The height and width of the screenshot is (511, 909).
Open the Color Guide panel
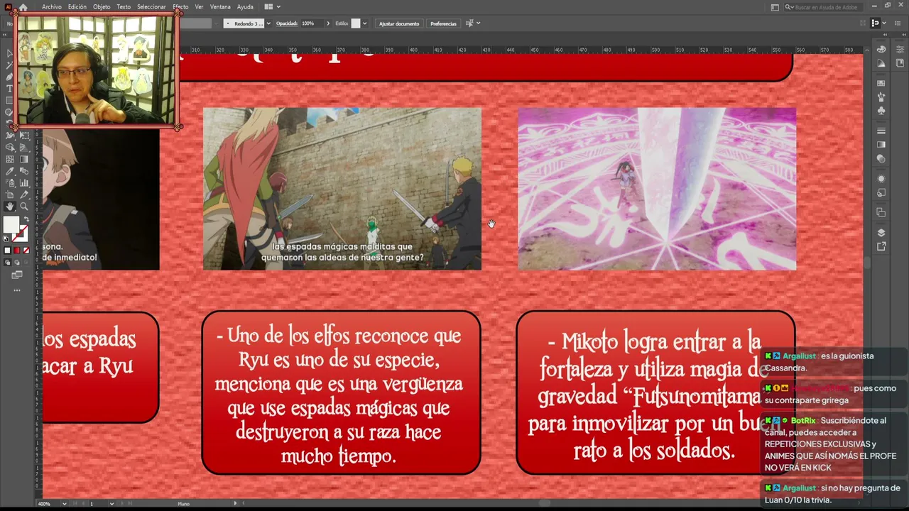(x=881, y=63)
